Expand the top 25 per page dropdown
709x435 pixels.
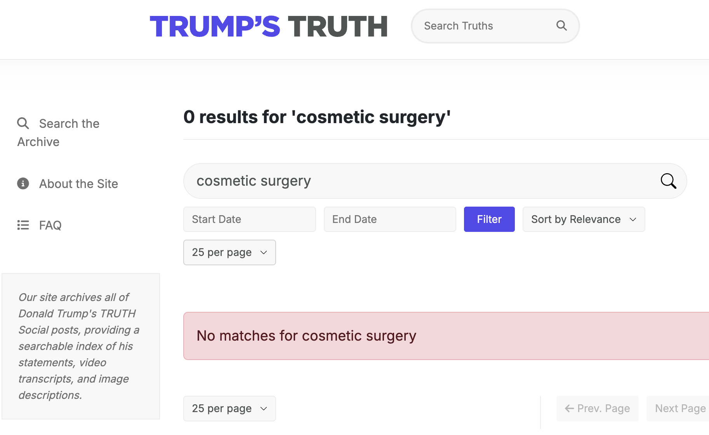point(229,252)
